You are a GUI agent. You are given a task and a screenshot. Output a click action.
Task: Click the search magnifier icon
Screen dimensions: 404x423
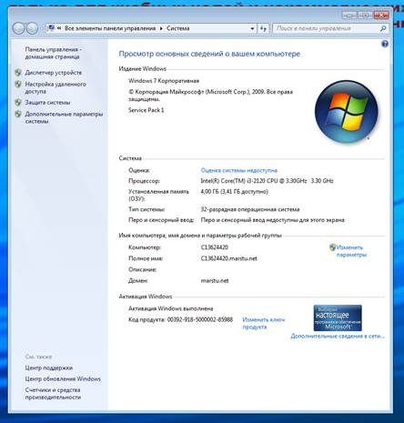(383, 28)
